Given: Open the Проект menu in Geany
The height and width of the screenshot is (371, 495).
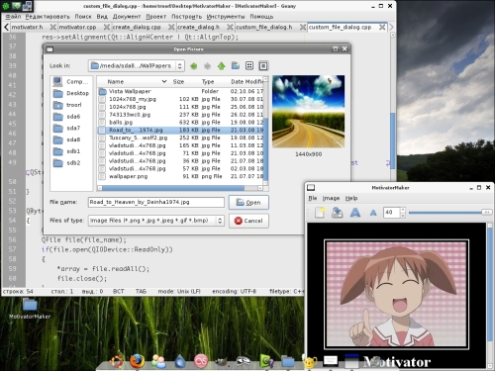Looking at the screenshot, I should 155,17.
